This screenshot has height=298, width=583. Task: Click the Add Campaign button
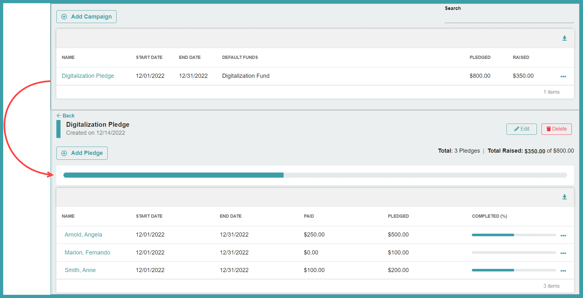tap(86, 17)
